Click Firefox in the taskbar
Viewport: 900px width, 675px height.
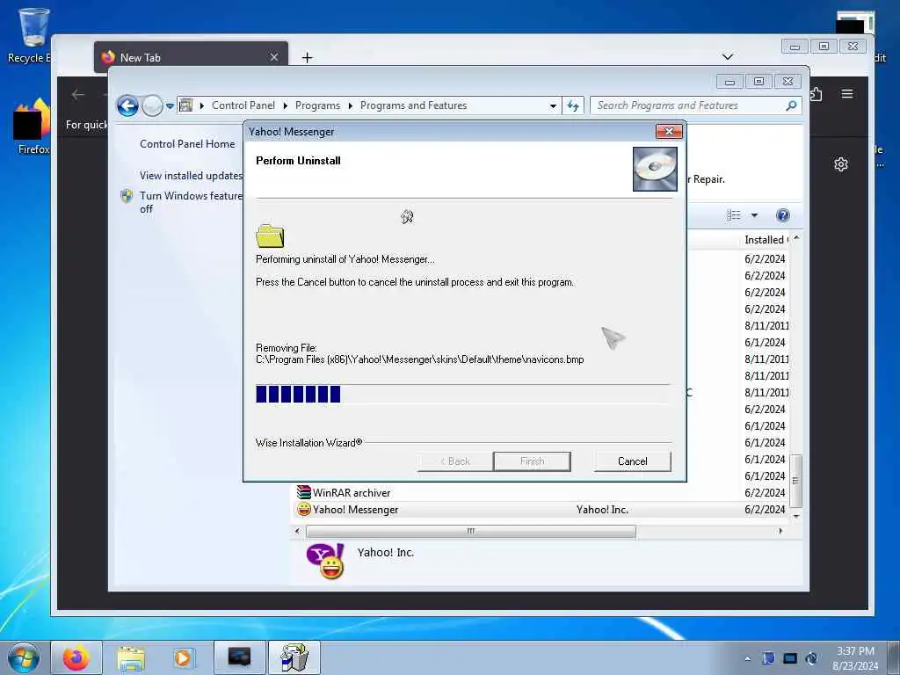pyautogui.click(x=76, y=657)
